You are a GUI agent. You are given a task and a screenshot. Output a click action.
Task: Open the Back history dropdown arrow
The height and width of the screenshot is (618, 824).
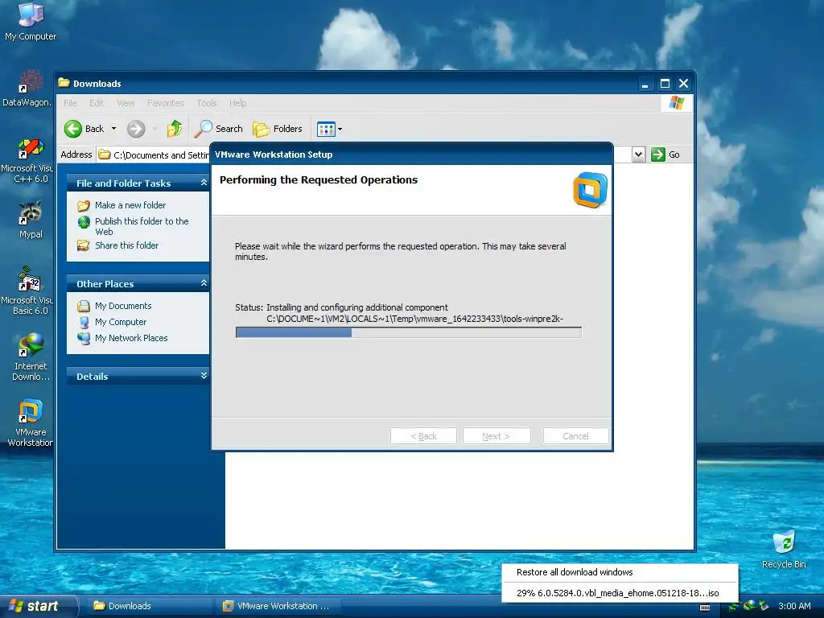(113, 129)
